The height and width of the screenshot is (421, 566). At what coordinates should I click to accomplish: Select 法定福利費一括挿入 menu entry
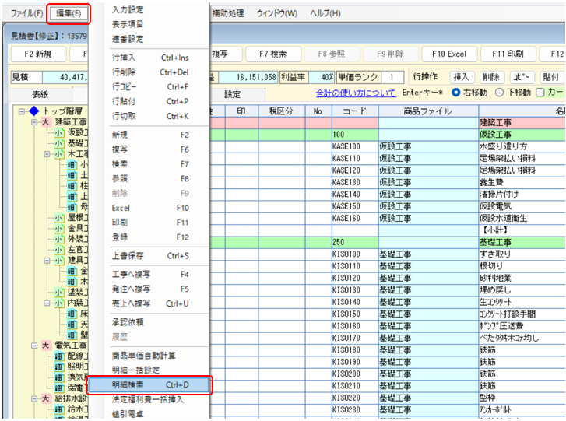[148, 399]
